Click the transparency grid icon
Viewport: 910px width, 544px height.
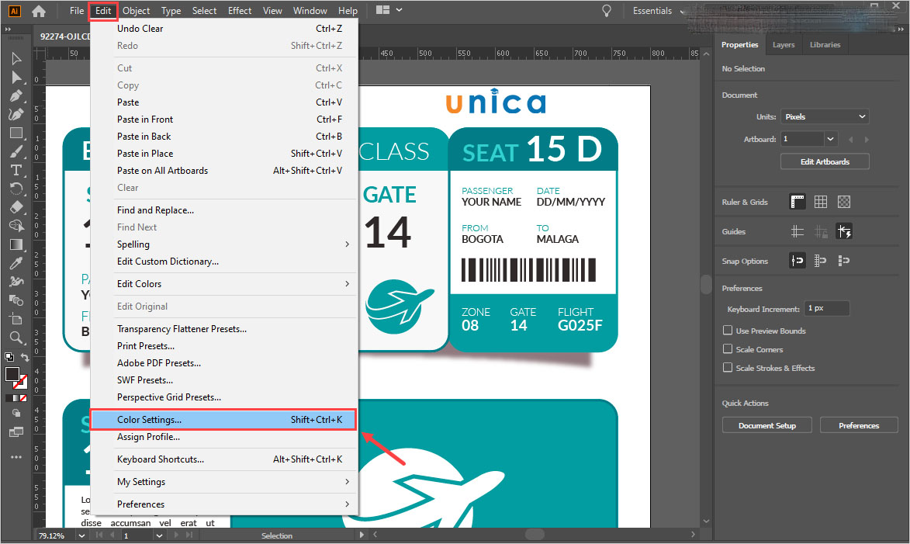coord(844,202)
